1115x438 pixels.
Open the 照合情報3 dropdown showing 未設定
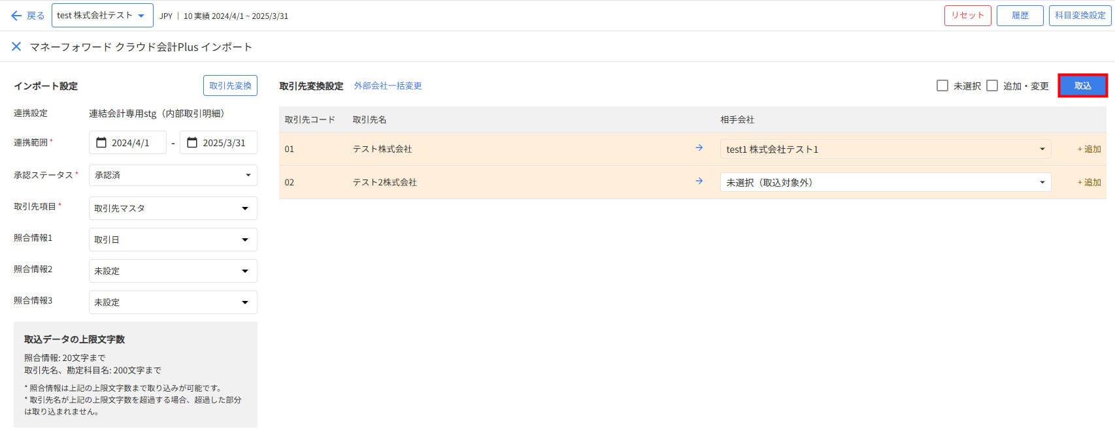(173, 302)
